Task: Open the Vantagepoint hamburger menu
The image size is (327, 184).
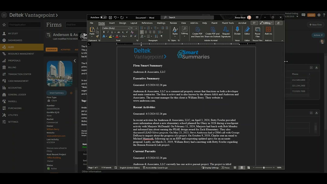Action: click(4, 15)
